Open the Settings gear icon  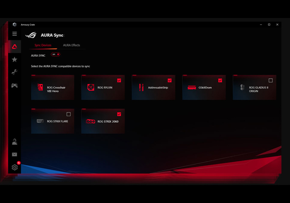click(x=15, y=167)
